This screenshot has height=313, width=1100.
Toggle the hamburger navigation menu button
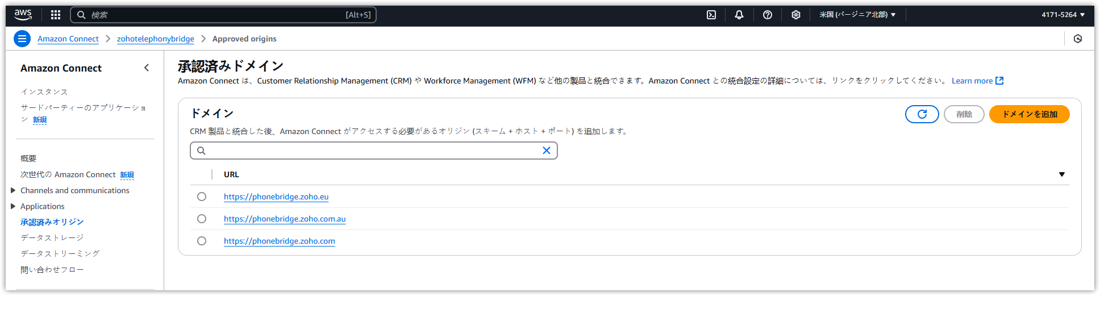tap(22, 39)
